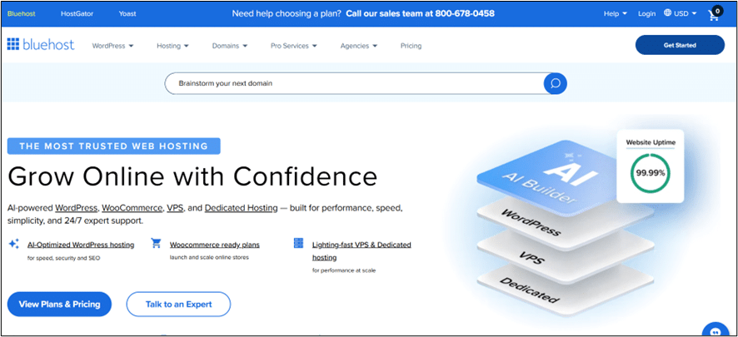738x337 pixels.
Task: Click the domain search magnifier button
Action: [x=555, y=84]
